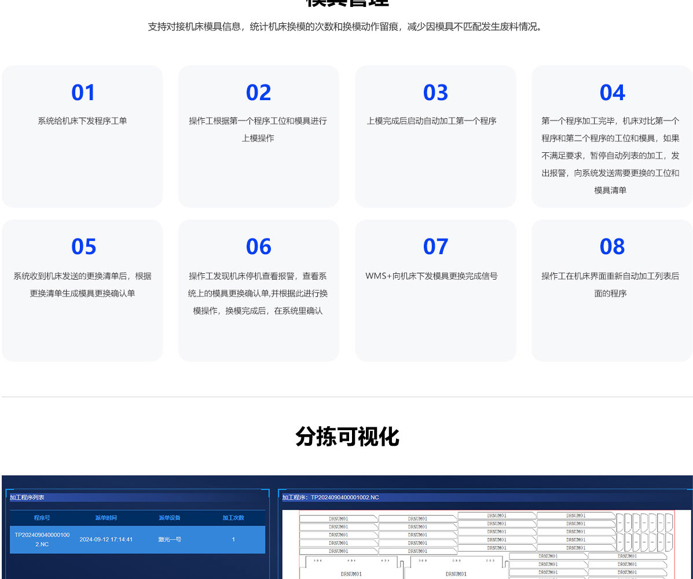693x579 pixels.
Task: Click the "派单设备" column header
Action: [170, 518]
